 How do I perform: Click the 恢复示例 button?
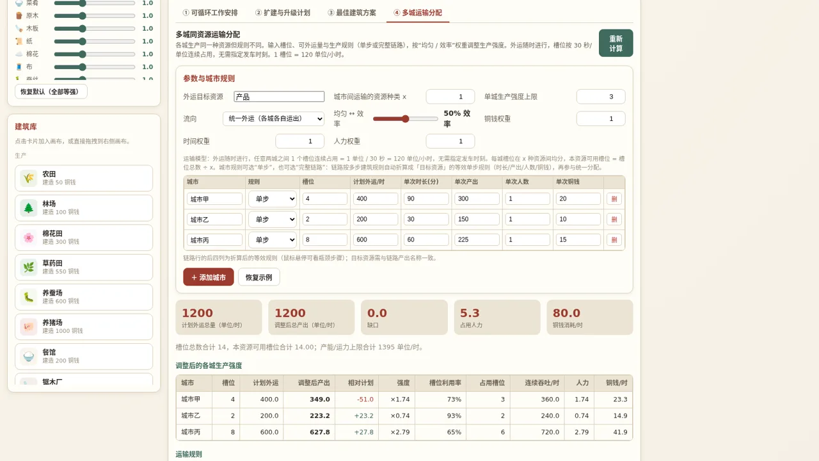(x=259, y=277)
